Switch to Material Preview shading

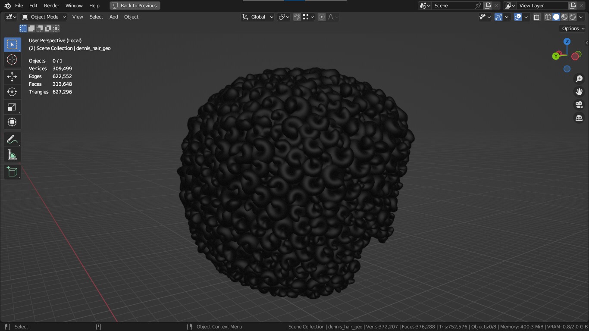[x=564, y=17]
